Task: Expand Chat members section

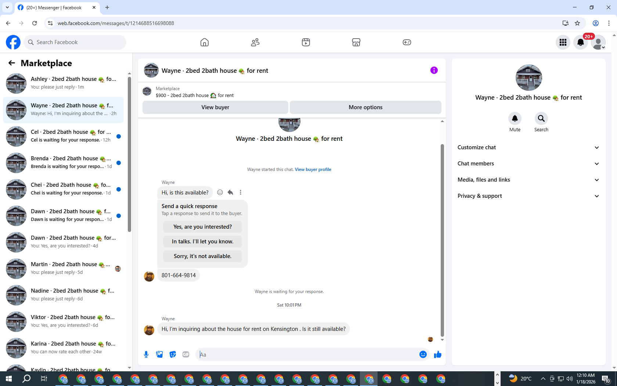Action: point(528,164)
